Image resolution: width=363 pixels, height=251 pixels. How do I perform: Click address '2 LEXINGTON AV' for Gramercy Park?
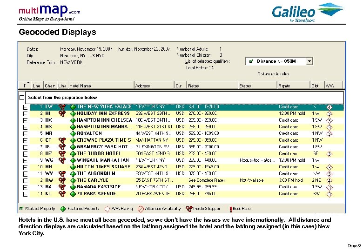(154, 147)
